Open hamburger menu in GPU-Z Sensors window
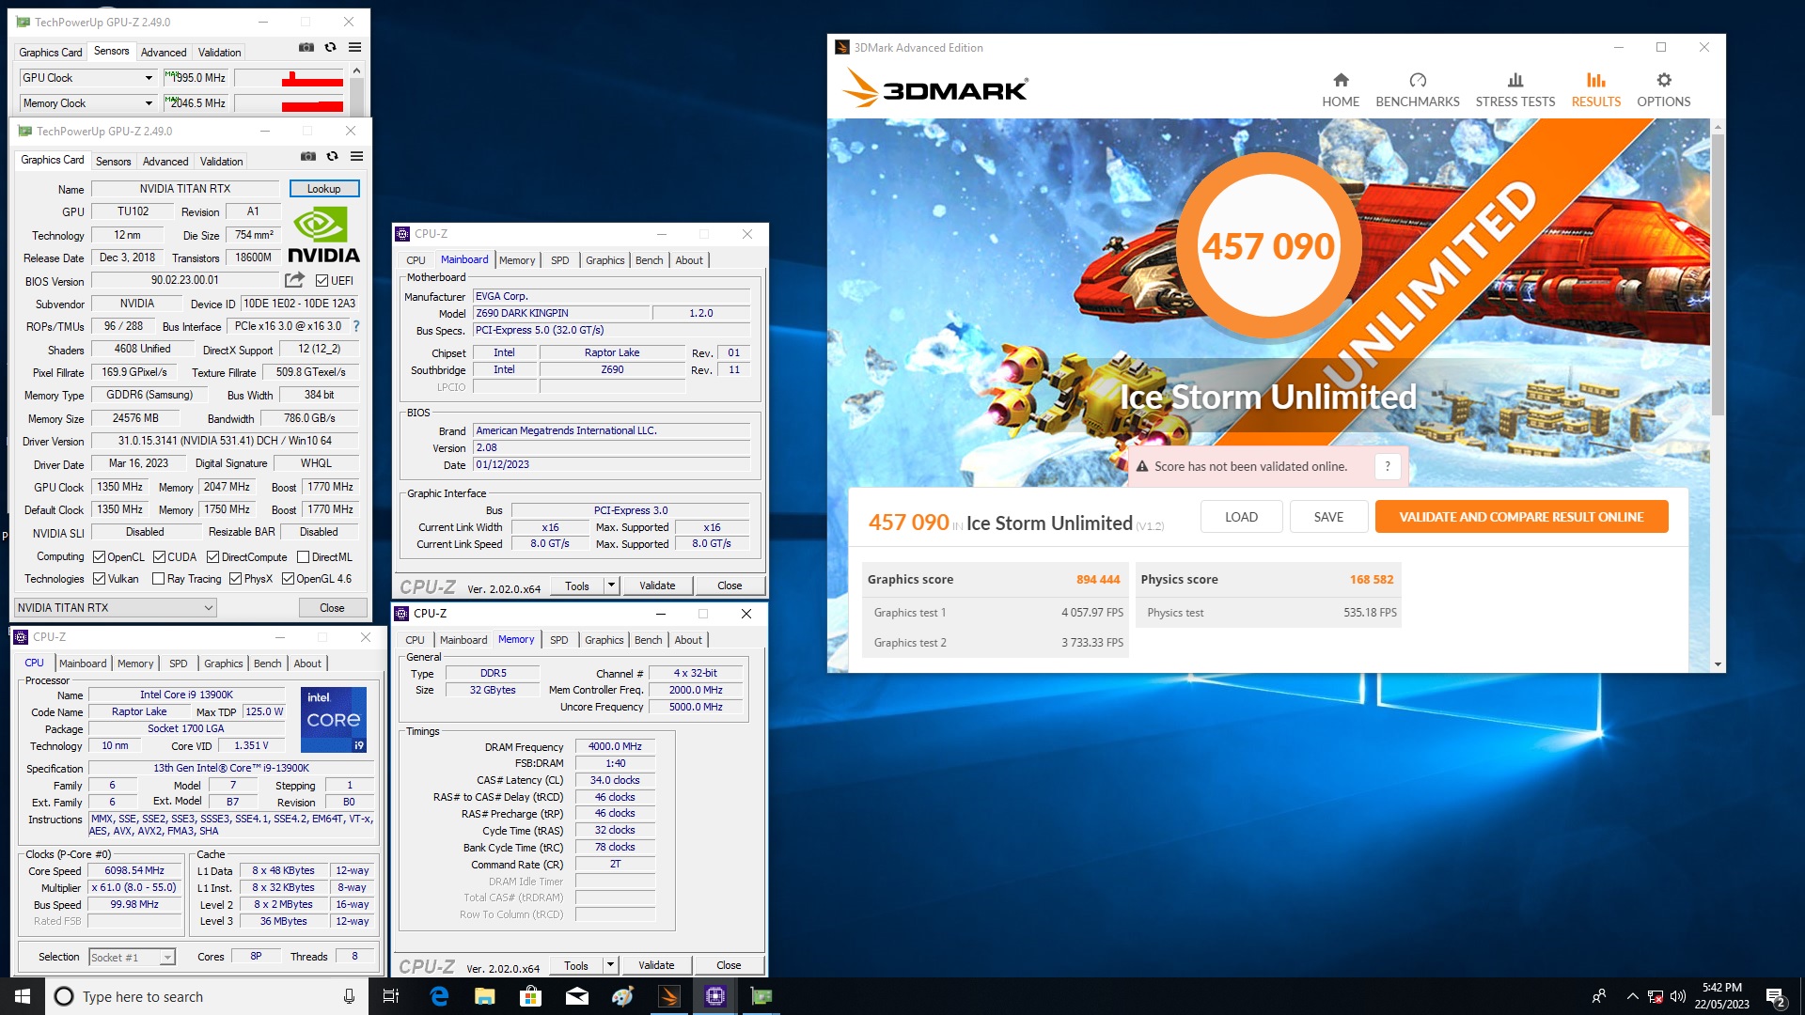Image resolution: width=1805 pixels, height=1015 pixels. click(355, 47)
